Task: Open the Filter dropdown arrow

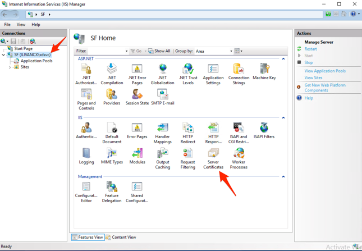Action: [x=126, y=51]
